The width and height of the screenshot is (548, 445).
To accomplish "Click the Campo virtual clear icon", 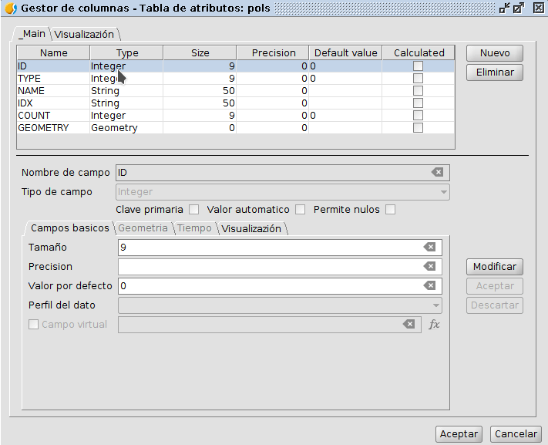I will point(408,325).
